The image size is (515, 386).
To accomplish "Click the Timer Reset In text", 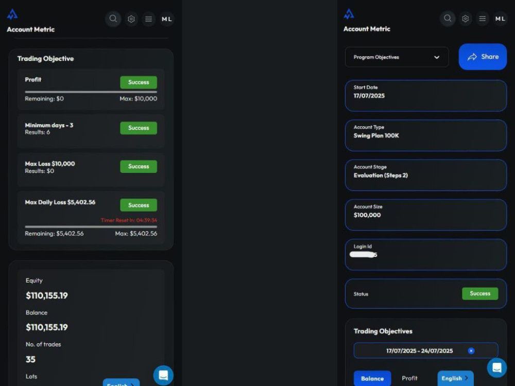I will pyautogui.click(x=129, y=220).
